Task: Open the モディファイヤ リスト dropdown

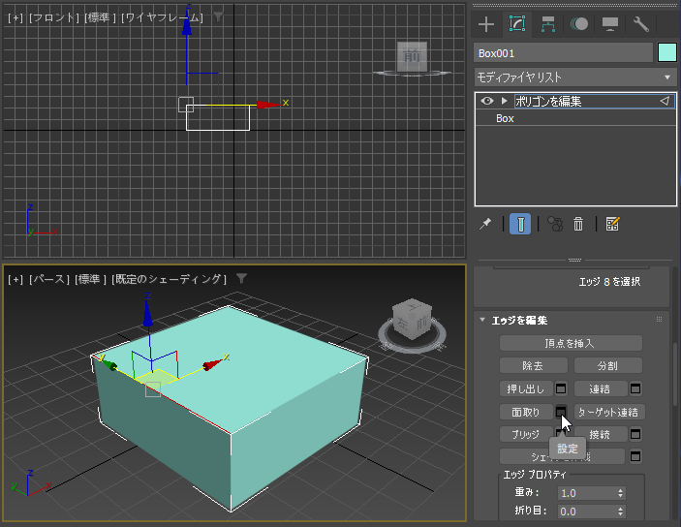Action: click(x=575, y=77)
